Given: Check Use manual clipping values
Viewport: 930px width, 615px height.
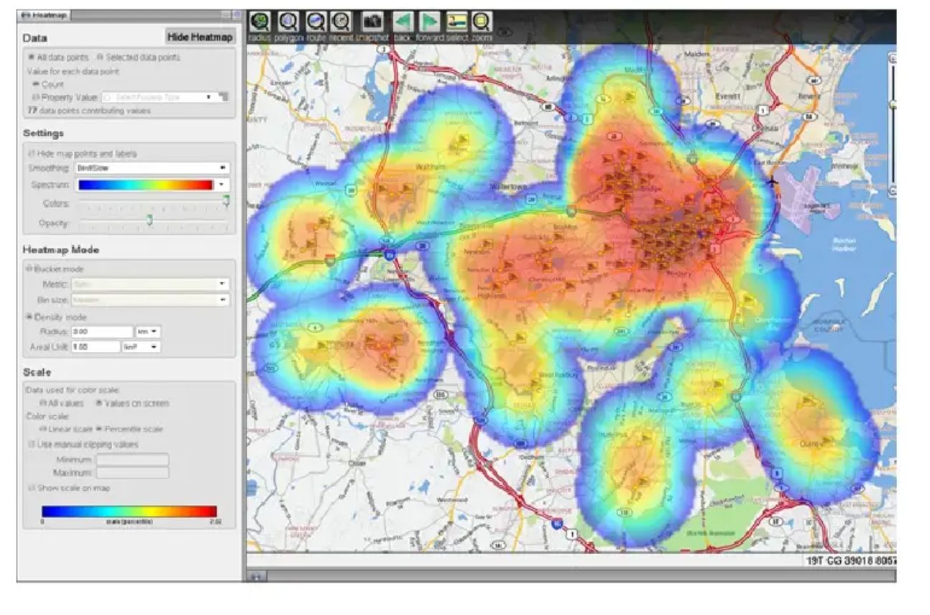Looking at the screenshot, I should (x=32, y=444).
